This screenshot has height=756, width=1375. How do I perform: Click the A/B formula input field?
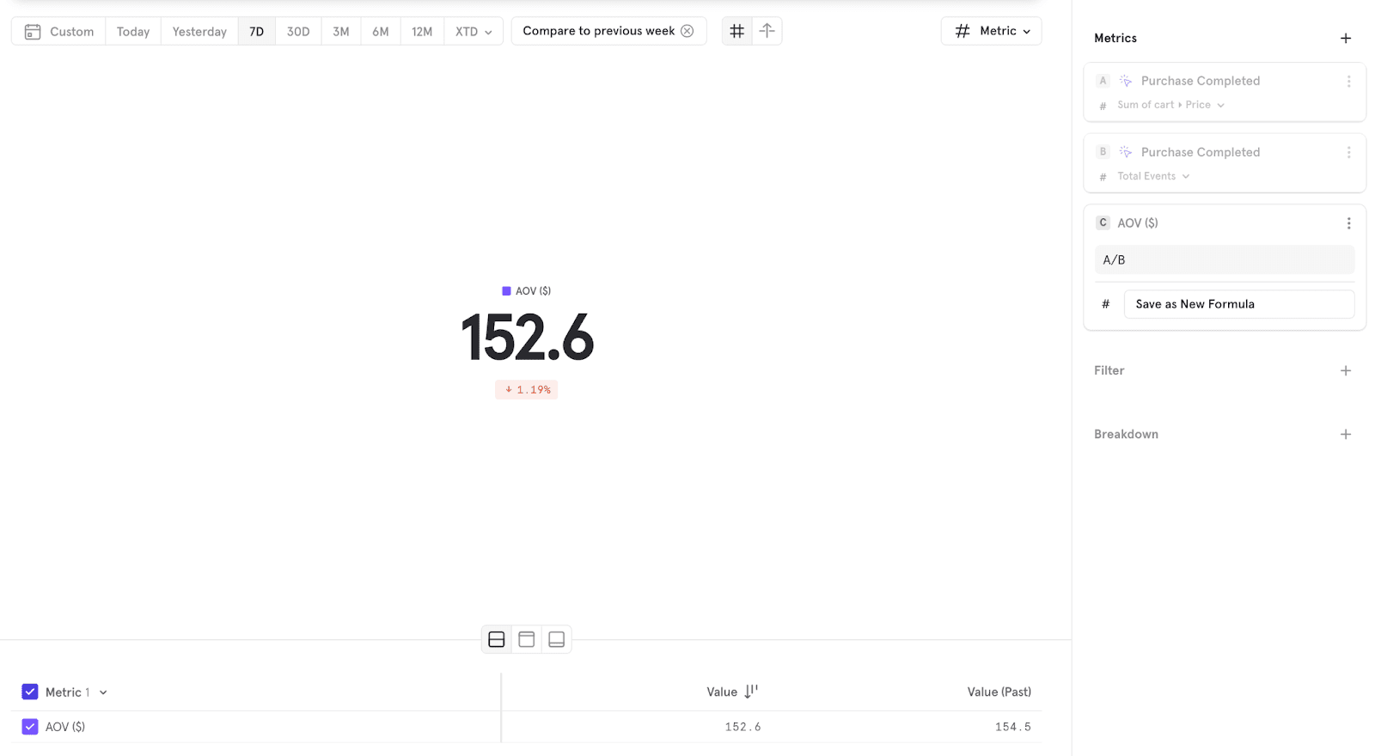(x=1224, y=259)
